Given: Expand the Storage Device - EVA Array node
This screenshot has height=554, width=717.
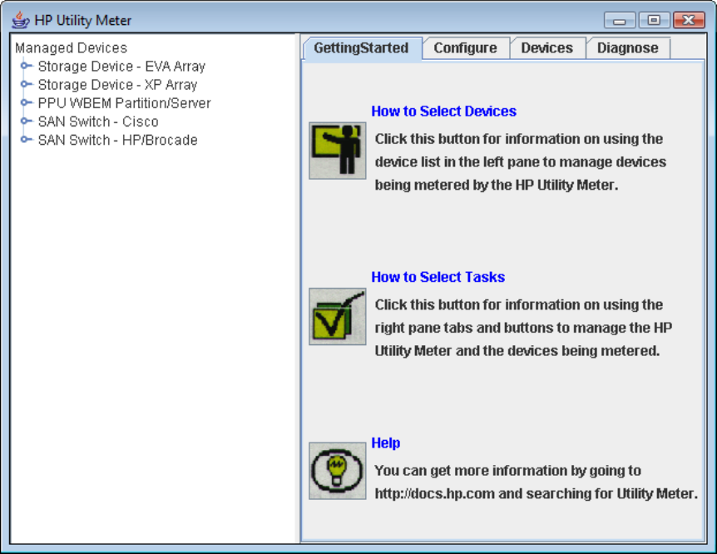Looking at the screenshot, I should tap(27, 66).
